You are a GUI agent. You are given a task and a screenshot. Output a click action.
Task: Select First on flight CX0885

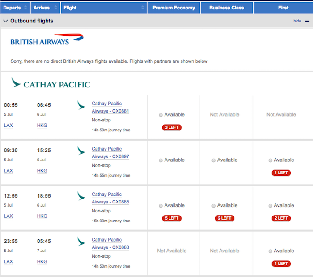[270, 206]
